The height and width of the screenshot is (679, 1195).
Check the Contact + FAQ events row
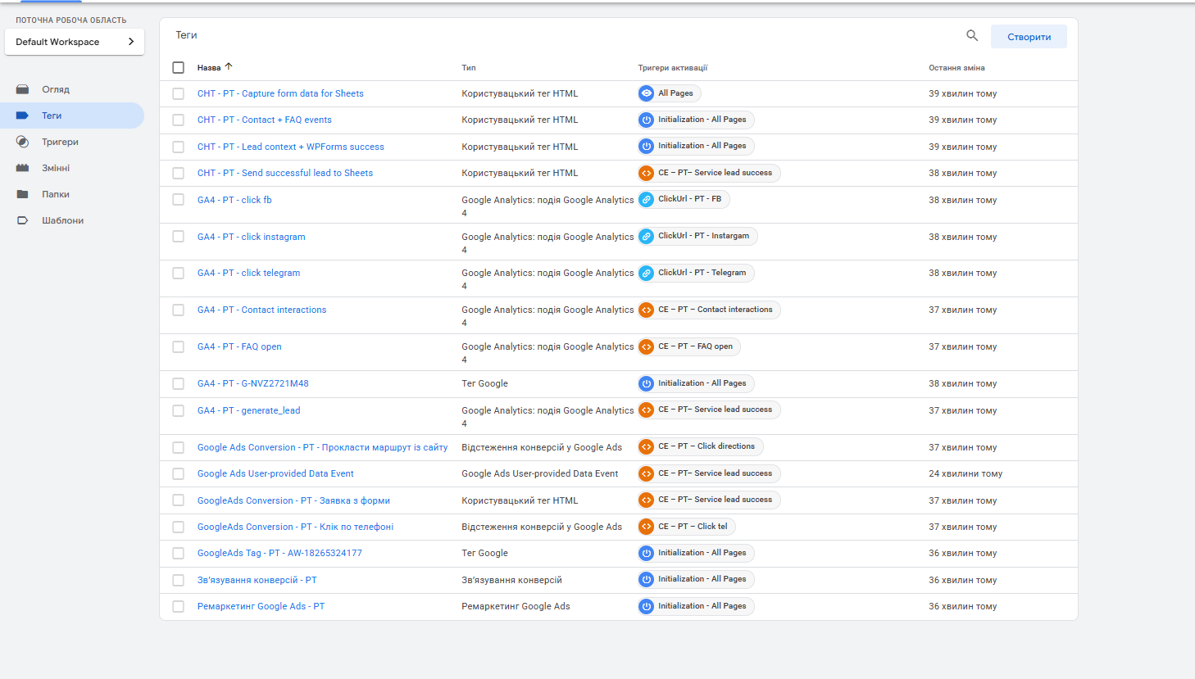pos(178,120)
